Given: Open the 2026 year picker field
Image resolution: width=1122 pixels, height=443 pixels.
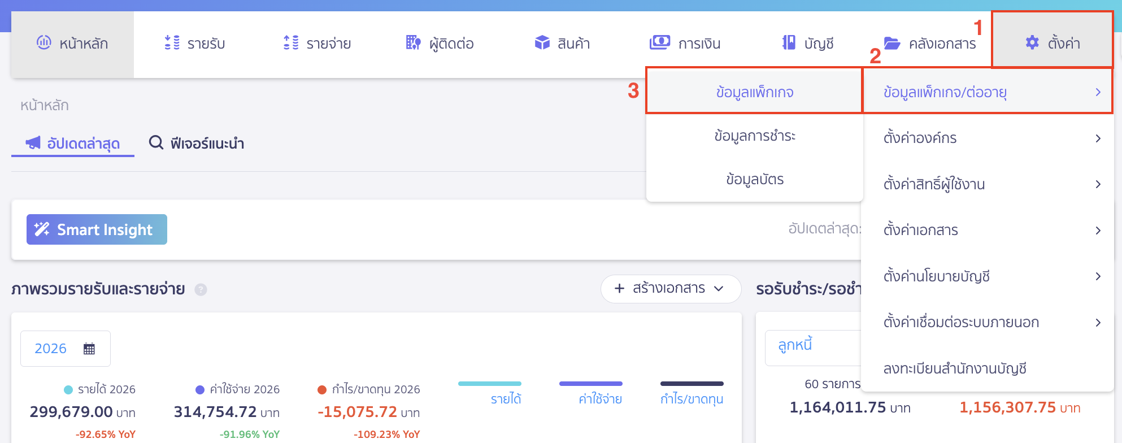Looking at the screenshot, I should point(65,349).
